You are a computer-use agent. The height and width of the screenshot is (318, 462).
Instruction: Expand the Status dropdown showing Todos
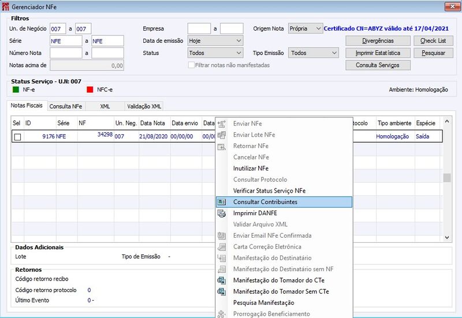coord(215,53)
